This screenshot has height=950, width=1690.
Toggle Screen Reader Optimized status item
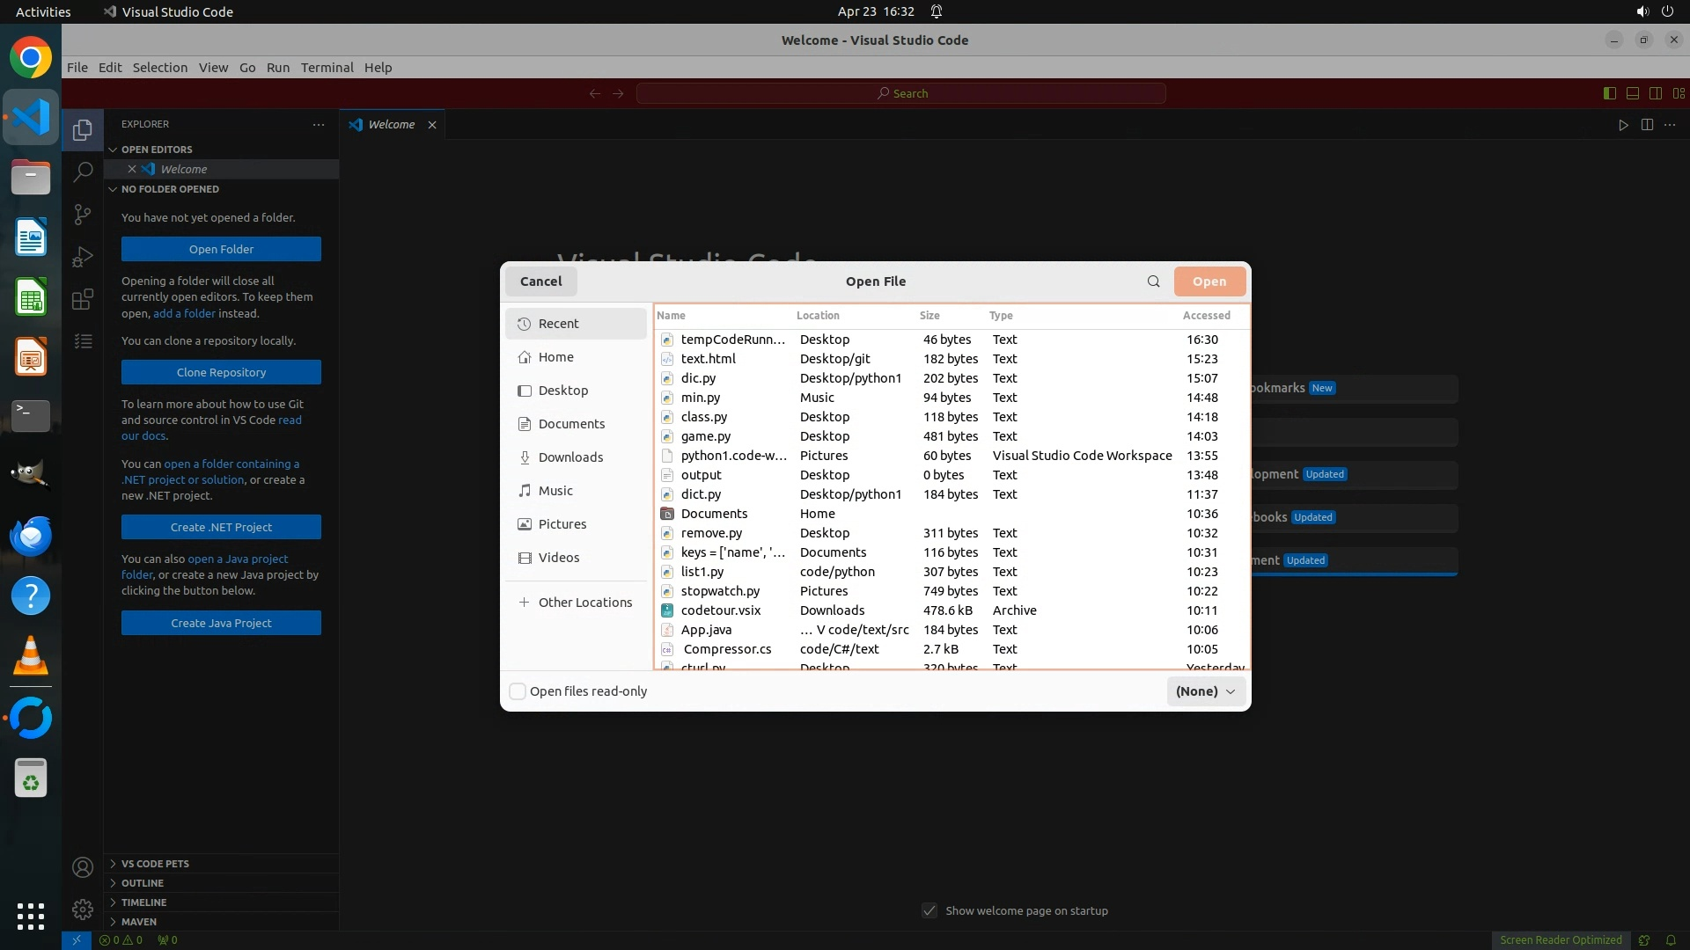click(1560, 940)
